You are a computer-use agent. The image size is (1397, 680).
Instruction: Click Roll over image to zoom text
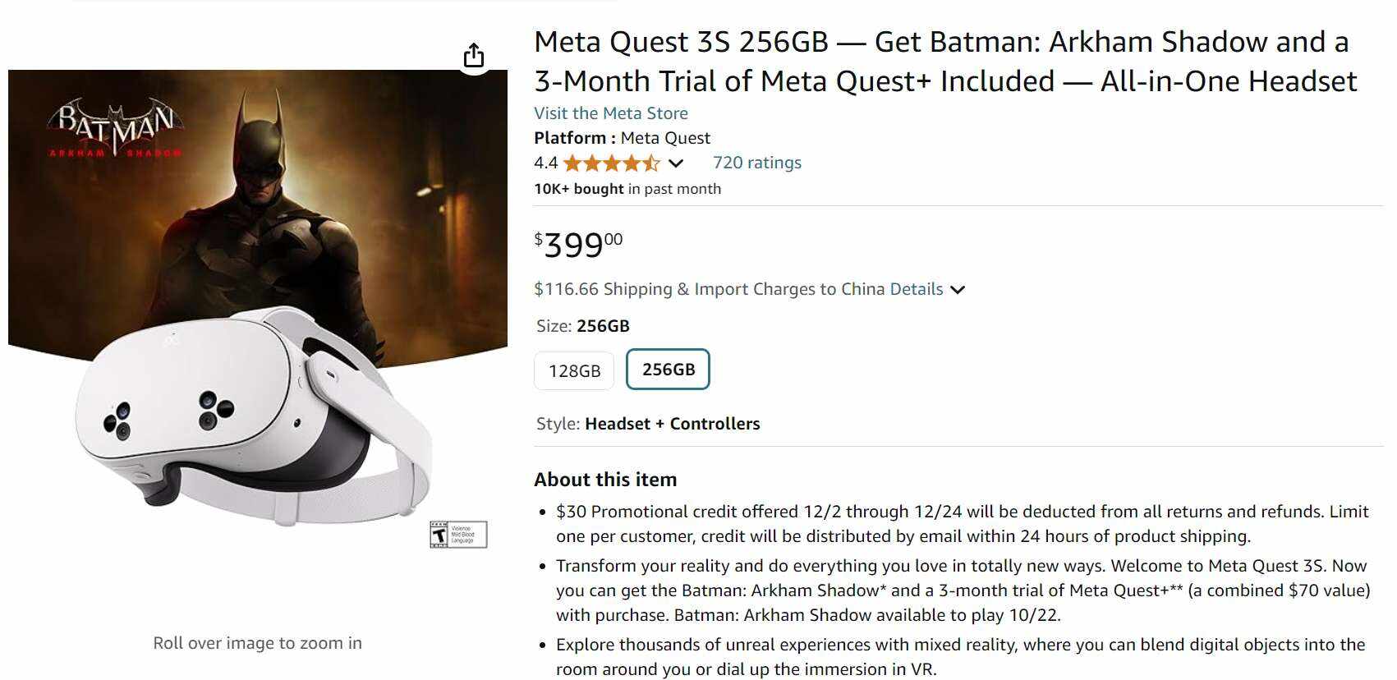coord(257,643)
